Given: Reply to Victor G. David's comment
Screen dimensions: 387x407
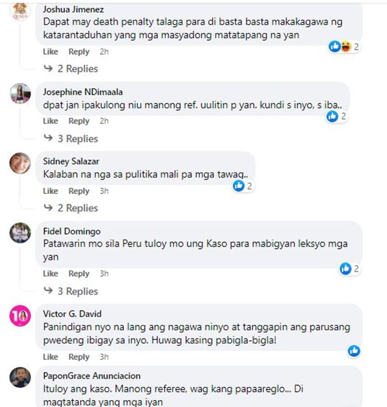Looking at the screenshot, I should pos(79,357).
